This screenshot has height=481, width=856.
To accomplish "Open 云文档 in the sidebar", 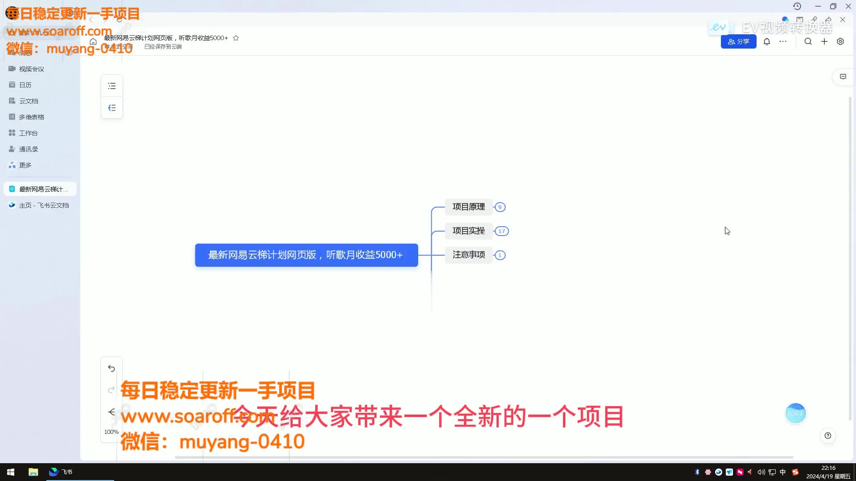I will 40,101.
